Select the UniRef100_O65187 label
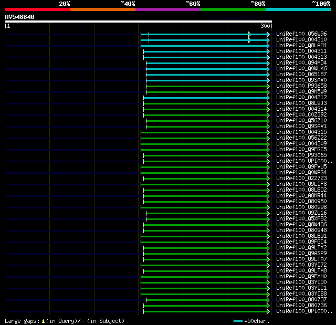Image resolution: width=336 pixels, height=325 pixels. click(x=301, y=75)
